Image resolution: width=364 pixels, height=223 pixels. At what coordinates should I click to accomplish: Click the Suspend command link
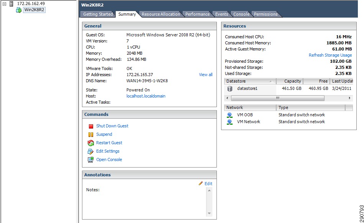[x=104, y=134]
